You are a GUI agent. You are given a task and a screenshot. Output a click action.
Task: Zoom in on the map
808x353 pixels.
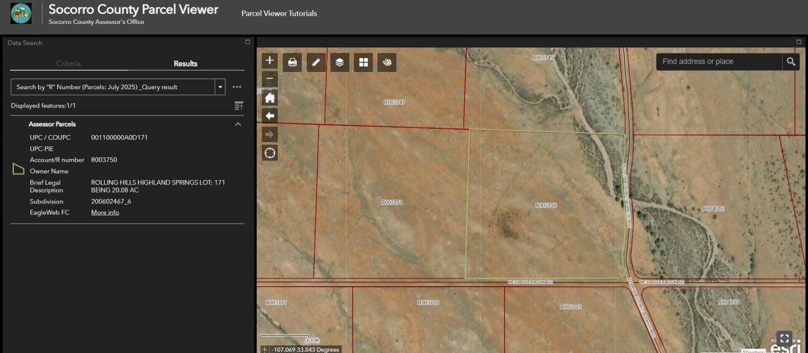(270, 61)
